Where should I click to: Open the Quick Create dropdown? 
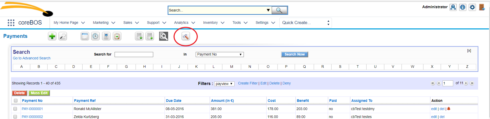[x=305, y=23]
